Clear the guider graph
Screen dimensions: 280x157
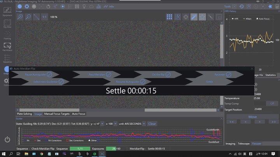[x=152, y=124]
